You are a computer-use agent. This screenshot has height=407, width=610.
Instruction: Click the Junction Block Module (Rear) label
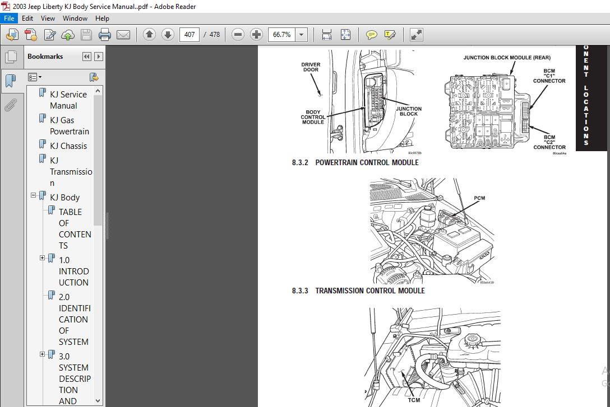[x=507, y=58]
